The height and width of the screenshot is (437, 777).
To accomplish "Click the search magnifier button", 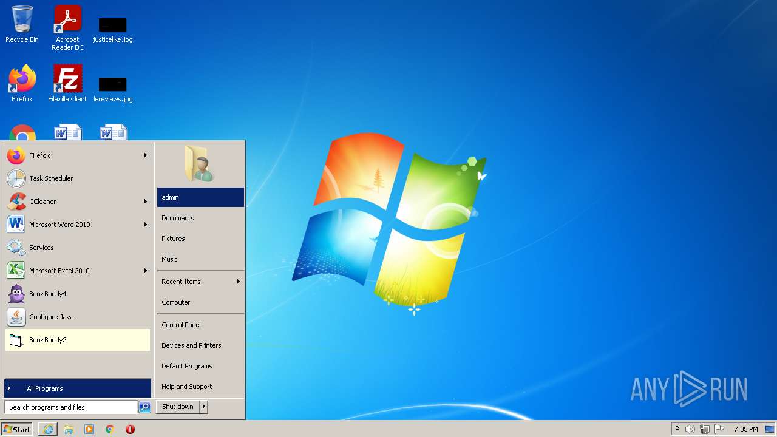I will point(144,407).
